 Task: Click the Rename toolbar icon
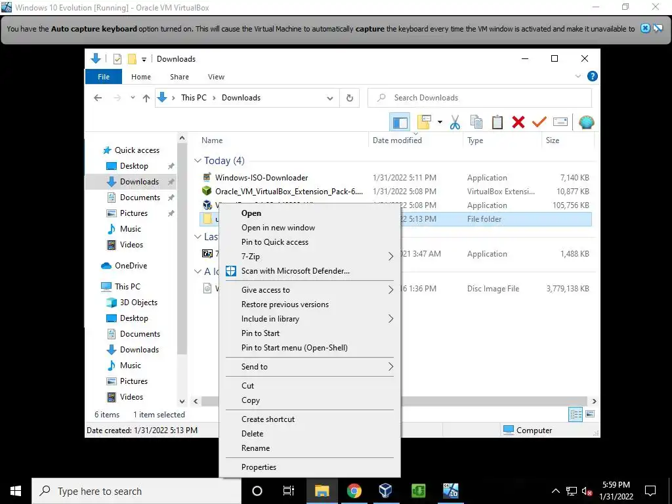pyautogui.click(x=560, y=122)
